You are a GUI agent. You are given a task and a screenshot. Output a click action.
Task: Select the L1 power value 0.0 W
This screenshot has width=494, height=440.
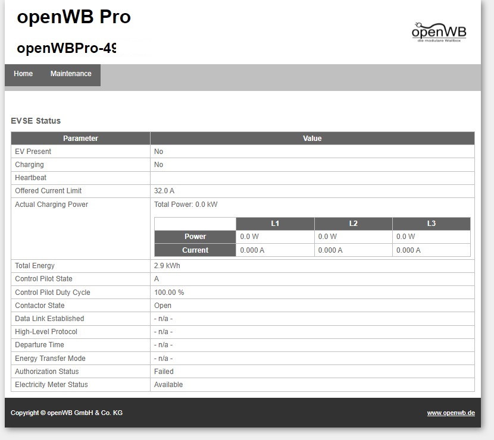[x=249, y=237]
